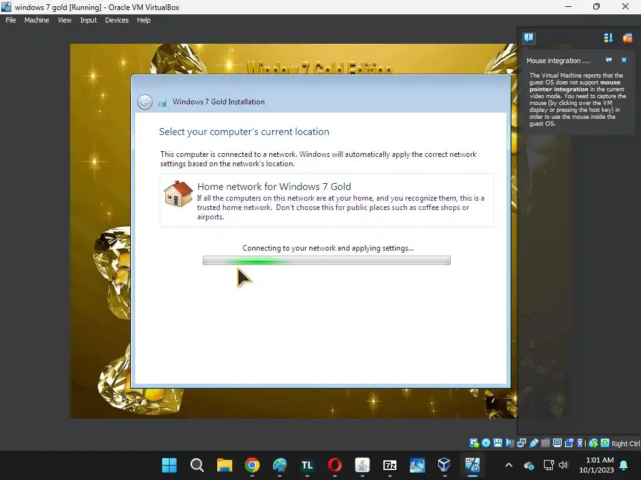Click the house icon for Home network

point(178,194)
